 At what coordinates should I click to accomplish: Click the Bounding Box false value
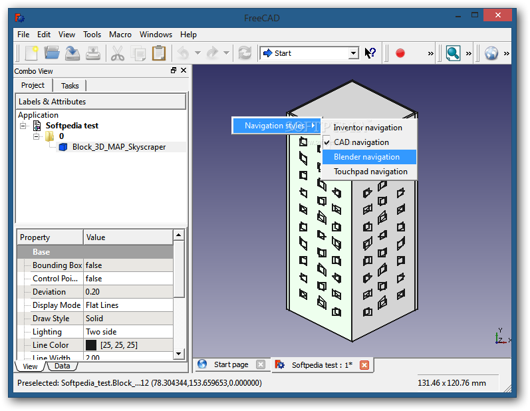tap(128, 265)
